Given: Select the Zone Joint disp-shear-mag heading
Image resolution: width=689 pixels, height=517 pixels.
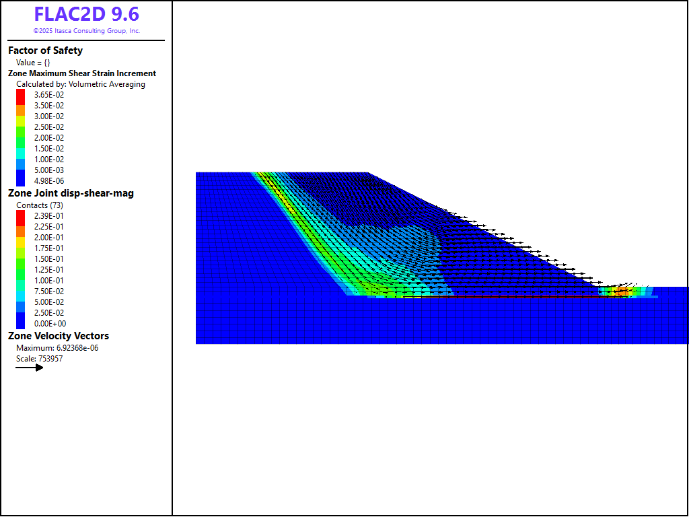Looking at the screenshot, I should pyautogui.click(x=71, y=193).
